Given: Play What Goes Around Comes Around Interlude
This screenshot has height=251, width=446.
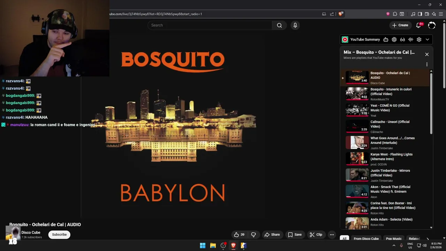Looking at the screenshot, I should 385,143.
